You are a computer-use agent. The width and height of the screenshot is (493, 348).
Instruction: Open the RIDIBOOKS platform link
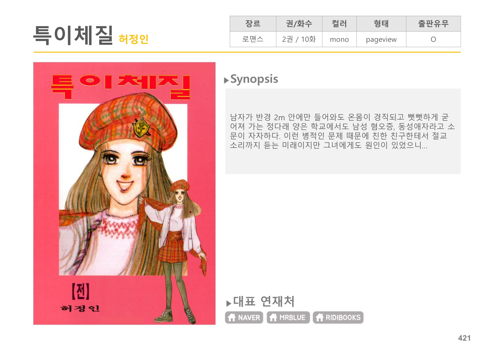pyautogui.click(x=338, y=317)
